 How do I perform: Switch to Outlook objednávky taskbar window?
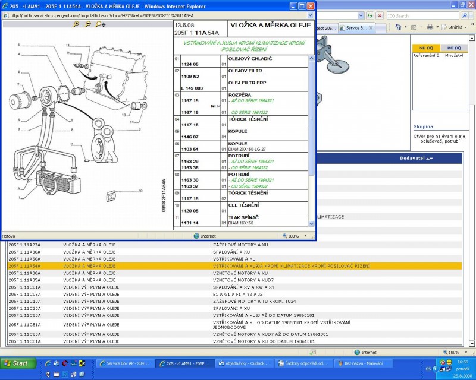[x=245, y=363]
